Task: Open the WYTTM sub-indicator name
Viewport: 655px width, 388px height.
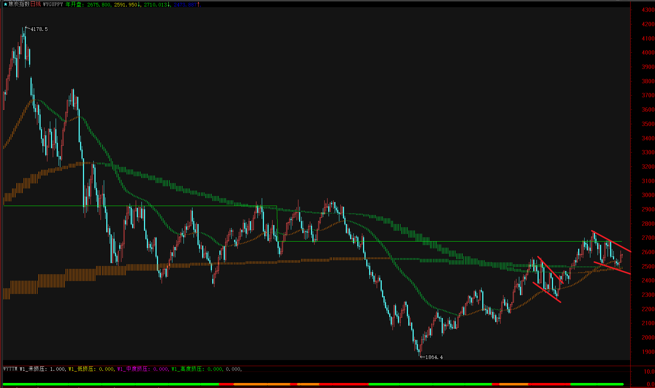Action: [x=10, y=369]
